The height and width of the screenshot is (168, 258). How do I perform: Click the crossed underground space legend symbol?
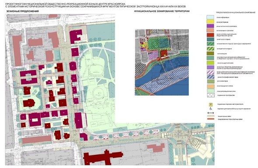point(211,95)
